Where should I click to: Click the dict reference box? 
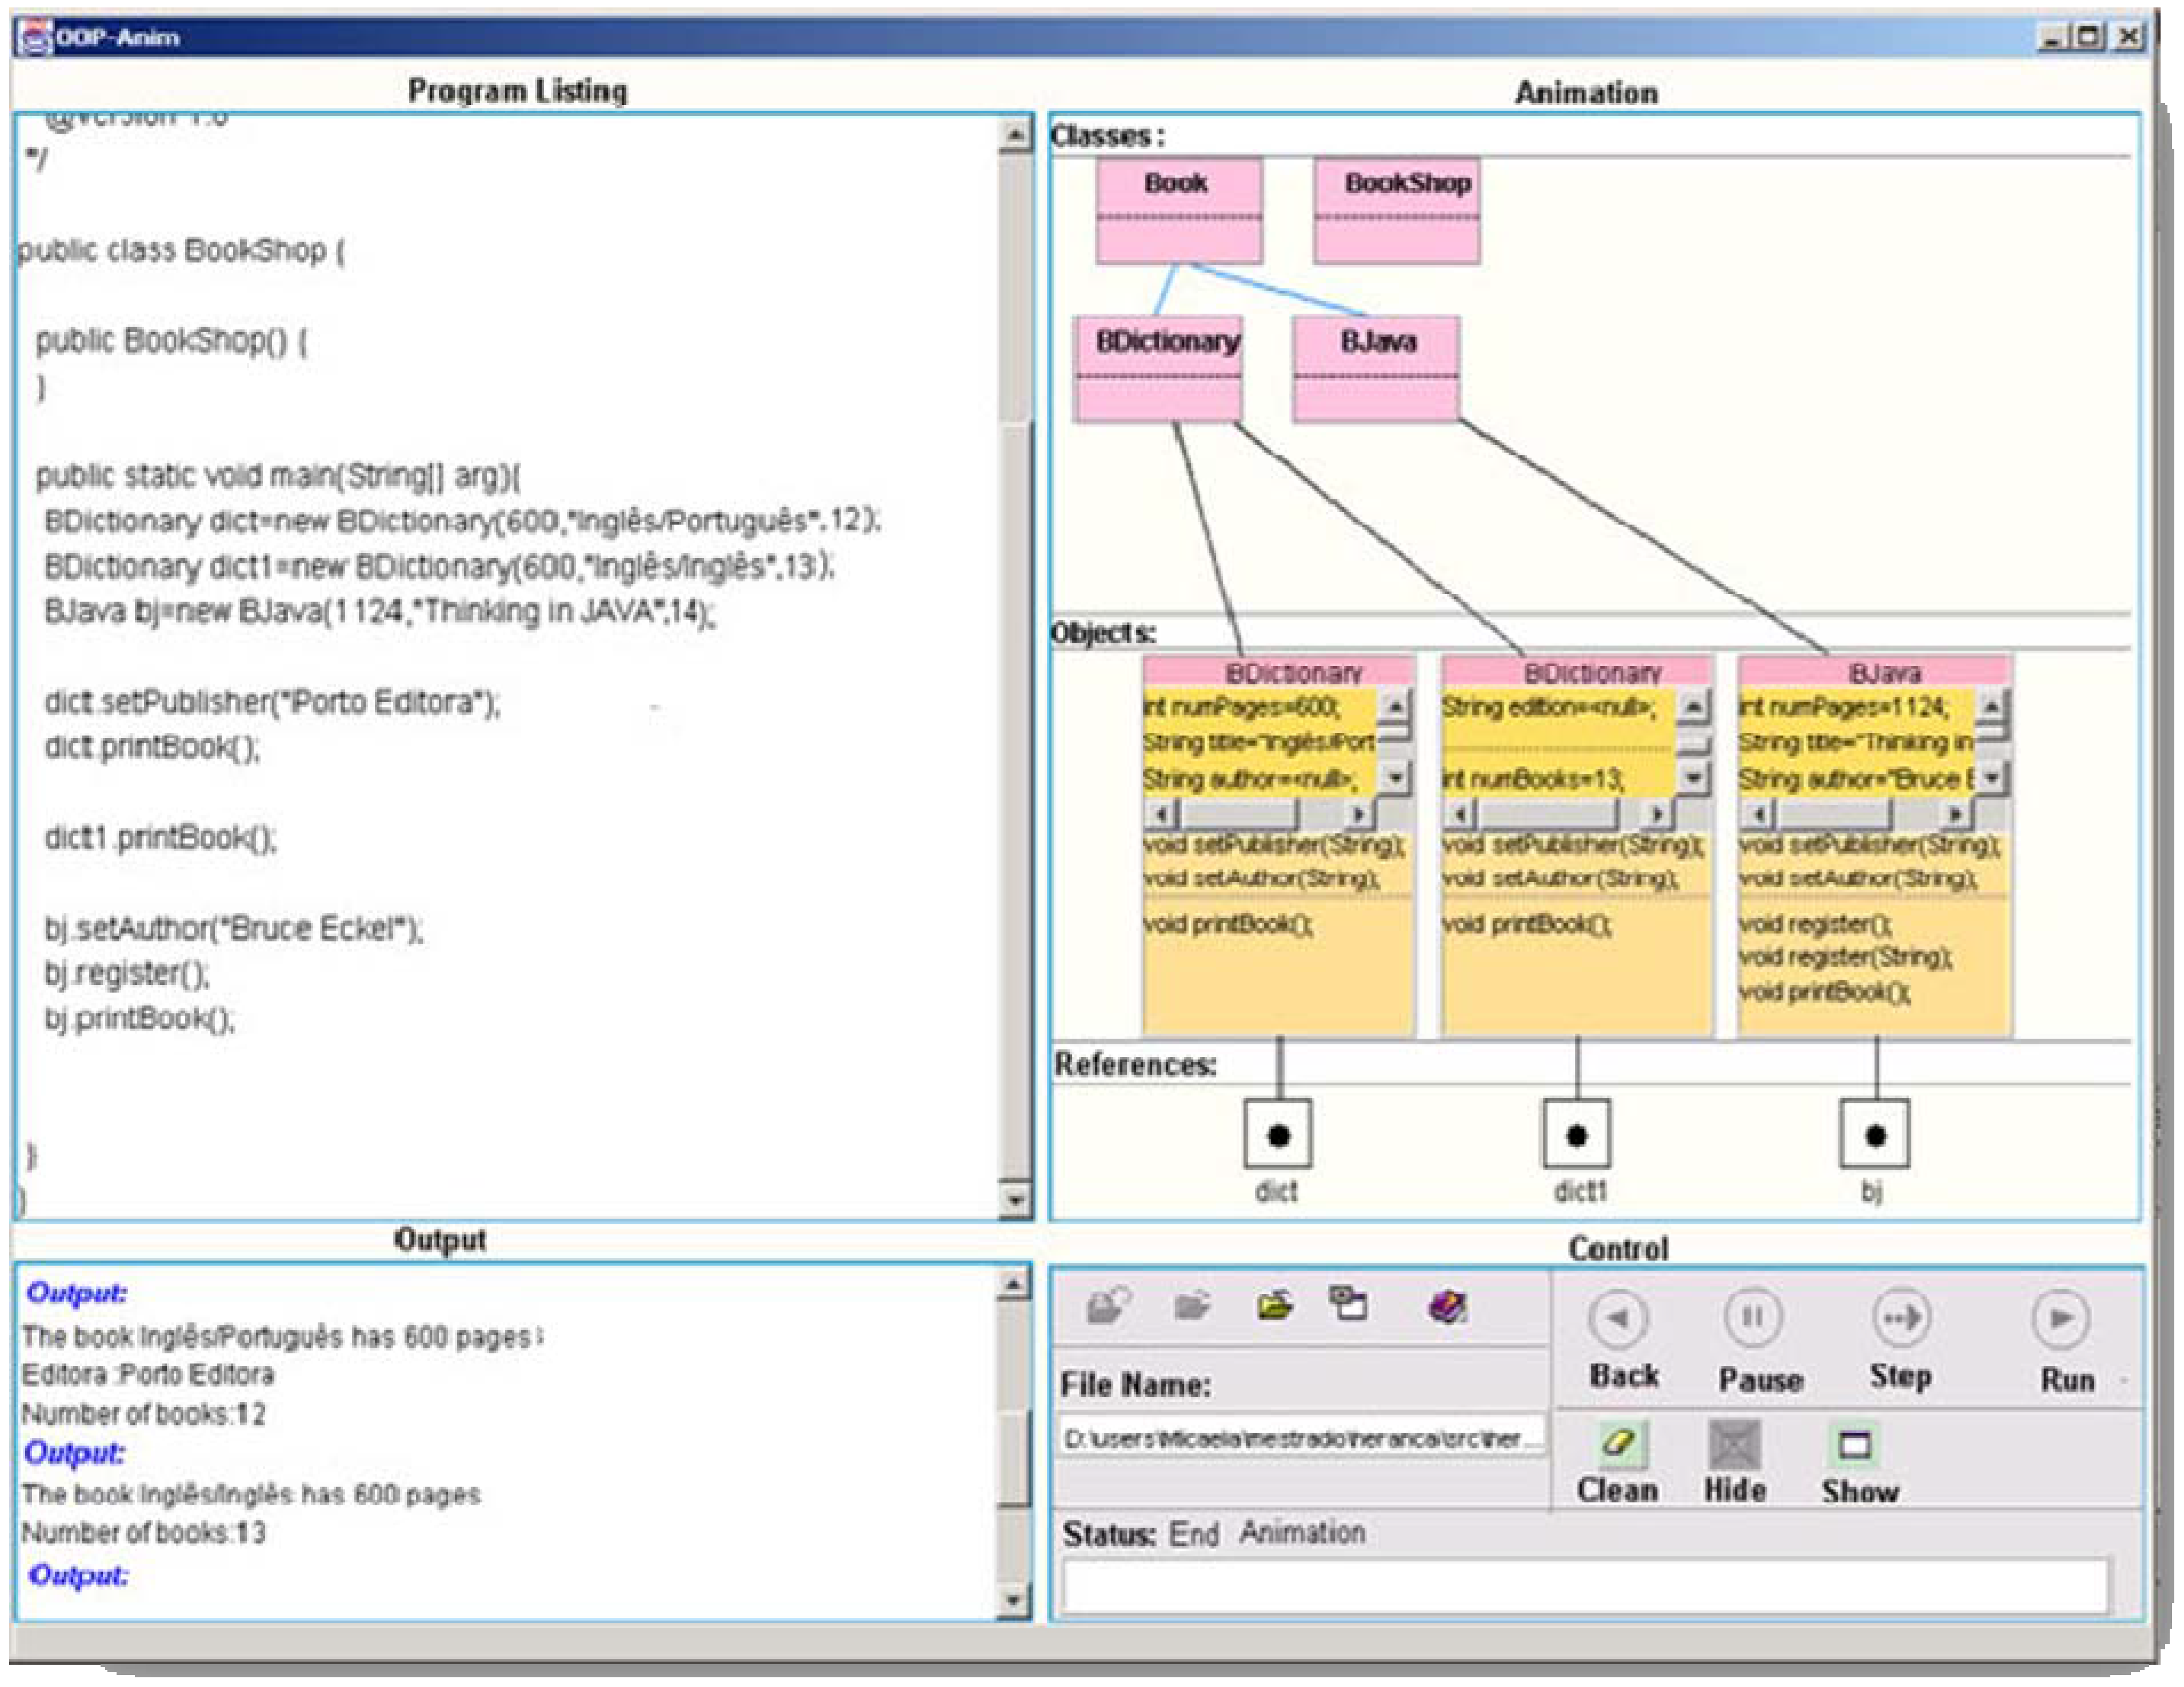tap(1277, 1135)
